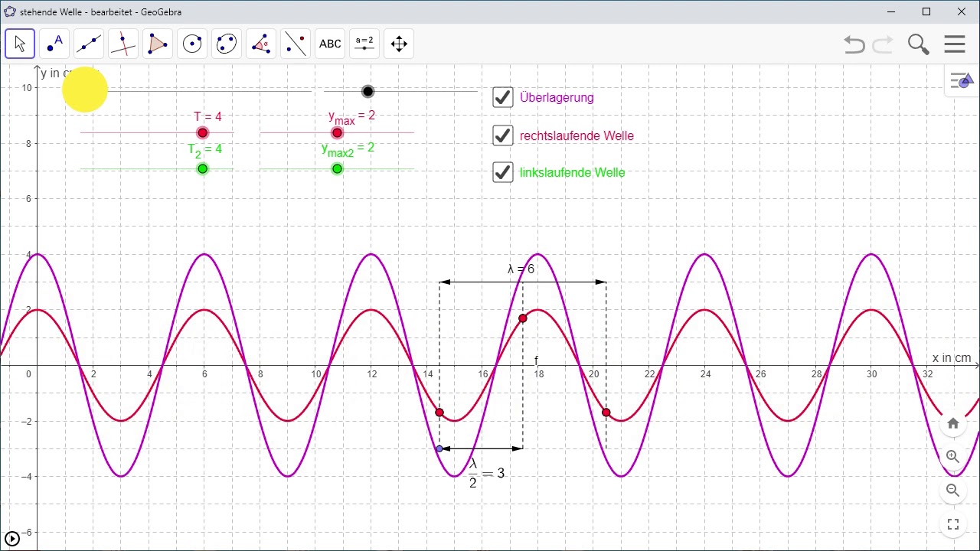Click the λ = 6 label
This screenshot has height=551, width=980.
click(521, 269)
